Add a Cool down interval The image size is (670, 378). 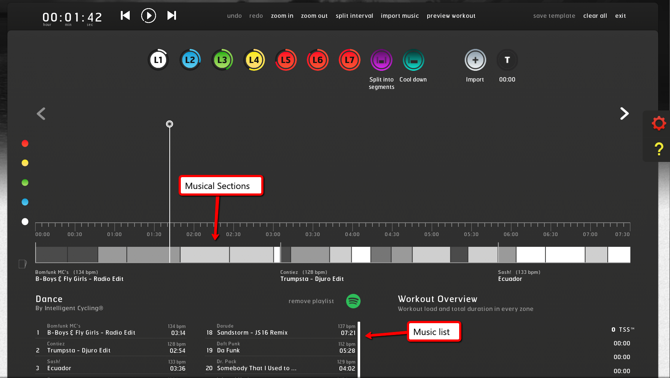(x=413, y=60)
